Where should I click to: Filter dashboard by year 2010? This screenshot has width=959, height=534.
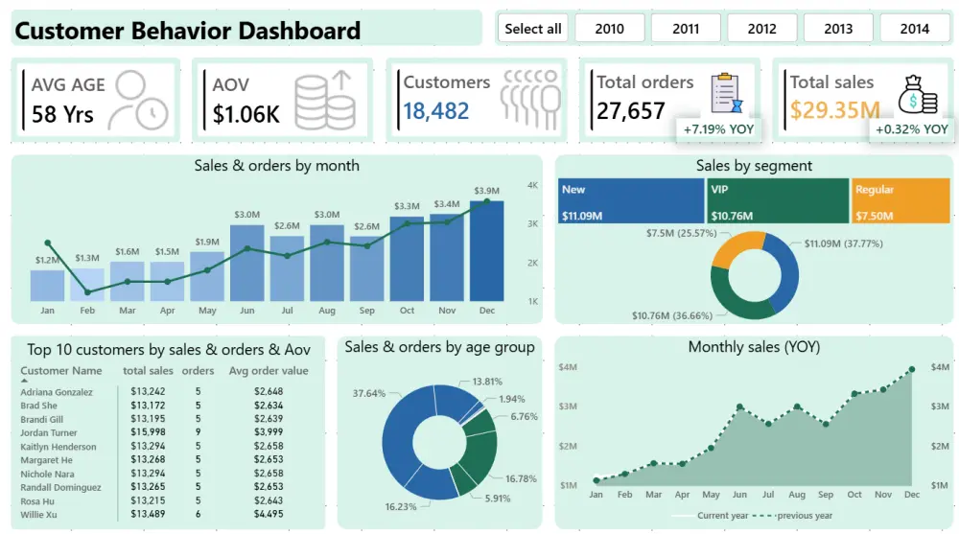(610, 29)
